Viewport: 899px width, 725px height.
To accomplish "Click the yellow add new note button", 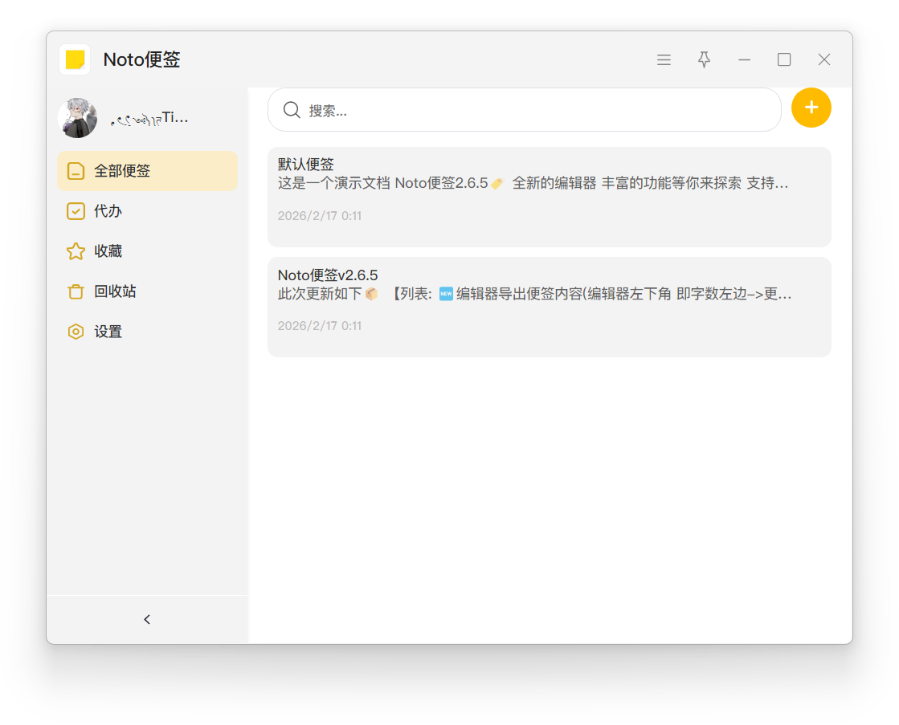I will [x=811, y=108].
